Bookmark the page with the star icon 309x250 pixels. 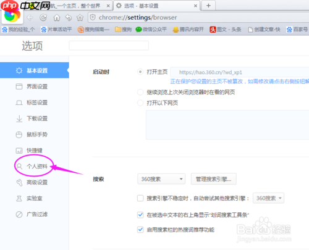(80, 18)
